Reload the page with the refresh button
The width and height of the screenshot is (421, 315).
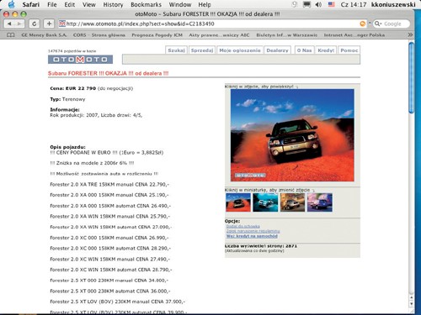tap(35, 24)
